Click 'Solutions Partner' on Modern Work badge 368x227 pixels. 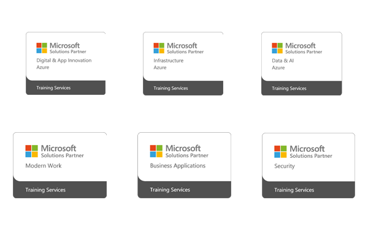[x=63, y=155]
